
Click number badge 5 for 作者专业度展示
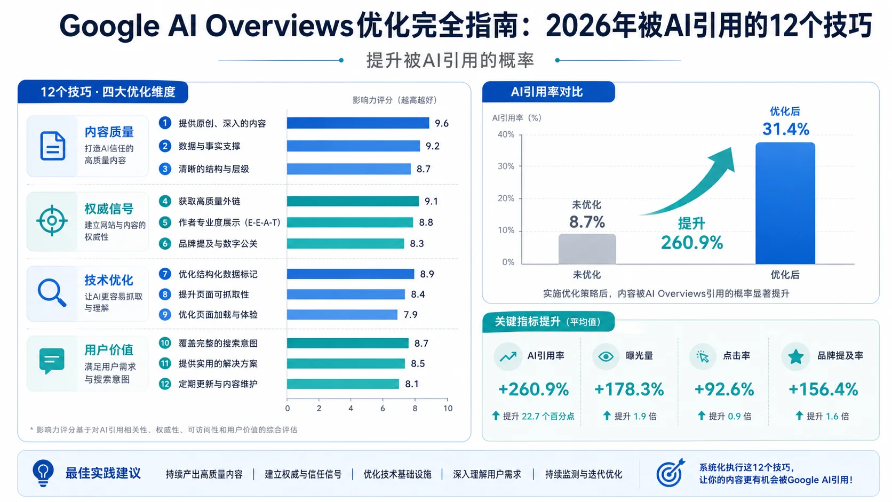pyautogui.click(x=165, y=222)
